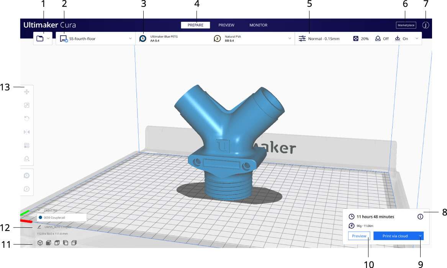Select the Support Blocker tool
Viewport: 447px width, 268px height.
point(26,159)
